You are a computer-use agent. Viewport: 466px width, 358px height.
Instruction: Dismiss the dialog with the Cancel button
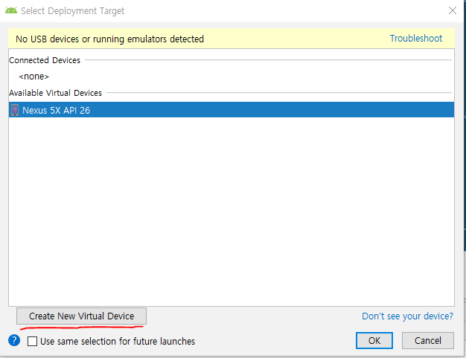click(427, 340)
